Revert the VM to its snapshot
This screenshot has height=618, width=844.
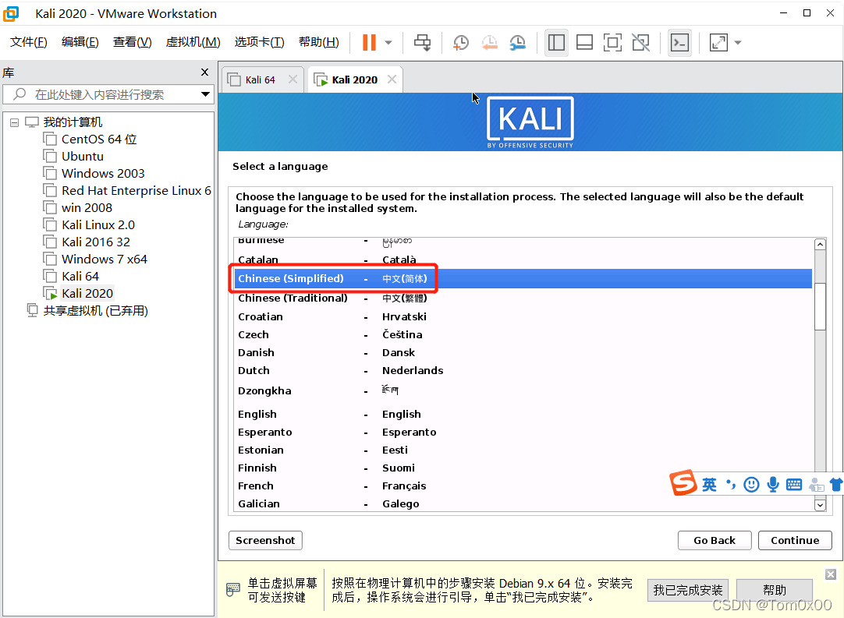[x=489, y=43]
